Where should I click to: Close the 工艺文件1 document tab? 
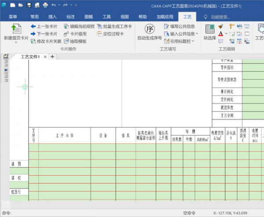pos(45,57)
